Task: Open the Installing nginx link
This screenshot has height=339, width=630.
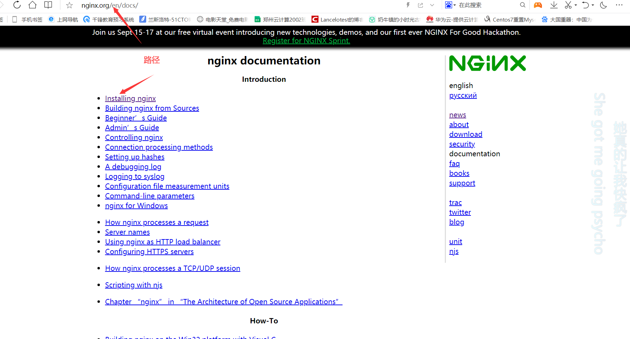Action: [131, 98]
